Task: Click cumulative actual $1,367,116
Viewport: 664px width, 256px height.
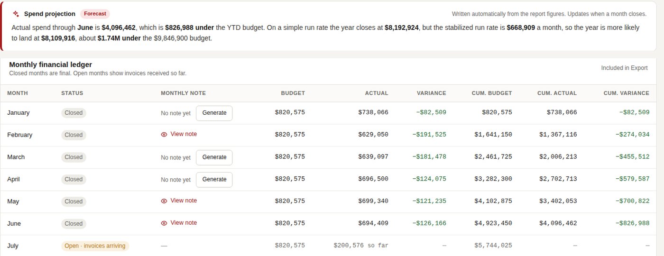Action: (x=558, y=135)
